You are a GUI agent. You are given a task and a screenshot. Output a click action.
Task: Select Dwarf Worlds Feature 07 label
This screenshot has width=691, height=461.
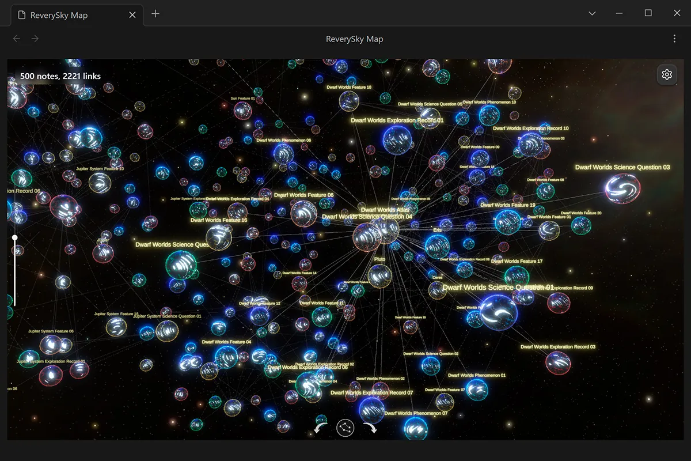(x=445, y=390)
